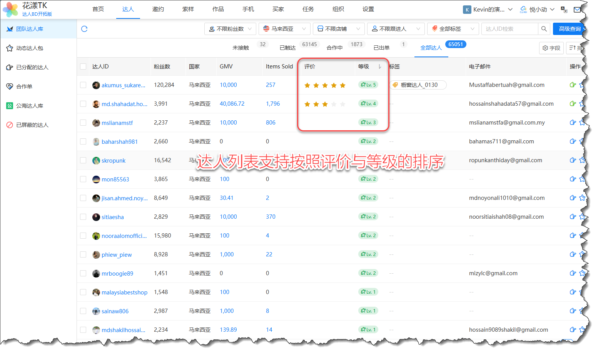
Task: Click the refresh icon above the table
Action: coord(84,29)
